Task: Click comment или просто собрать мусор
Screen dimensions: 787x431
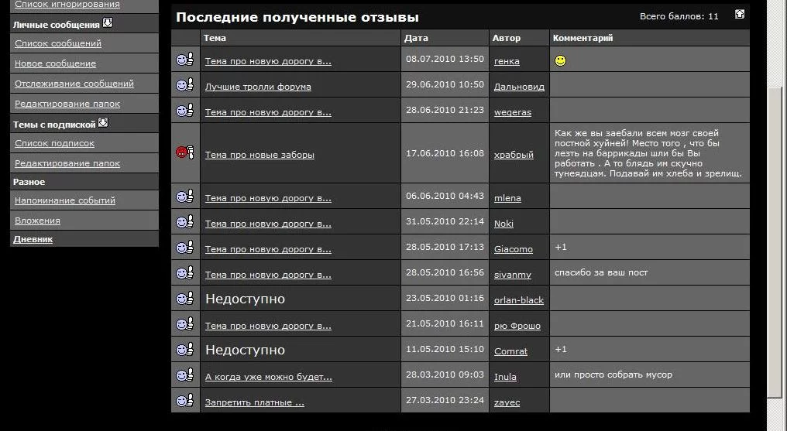Action: coord(613,375)
